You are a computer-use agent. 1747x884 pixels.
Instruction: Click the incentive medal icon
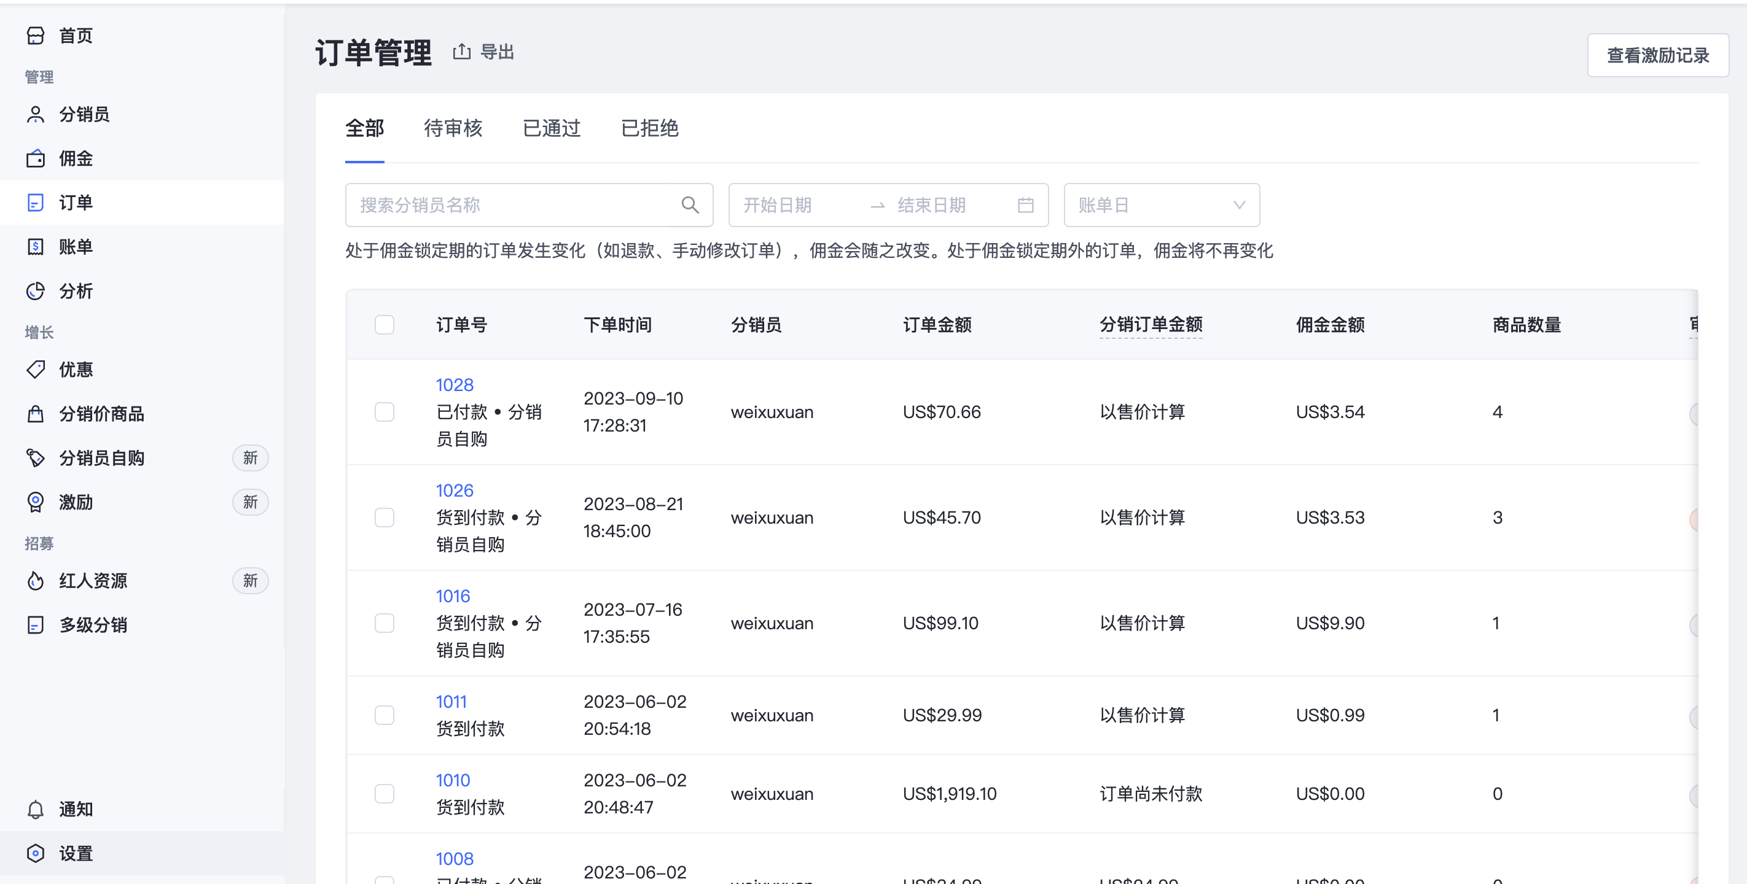(35, 502)
